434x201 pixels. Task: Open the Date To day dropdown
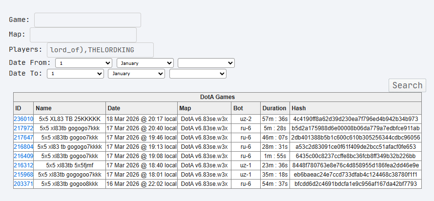tap(75, 74)
